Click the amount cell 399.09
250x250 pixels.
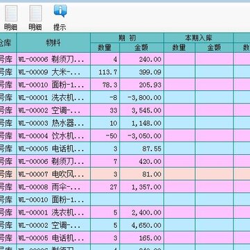(x=142, y=72)
